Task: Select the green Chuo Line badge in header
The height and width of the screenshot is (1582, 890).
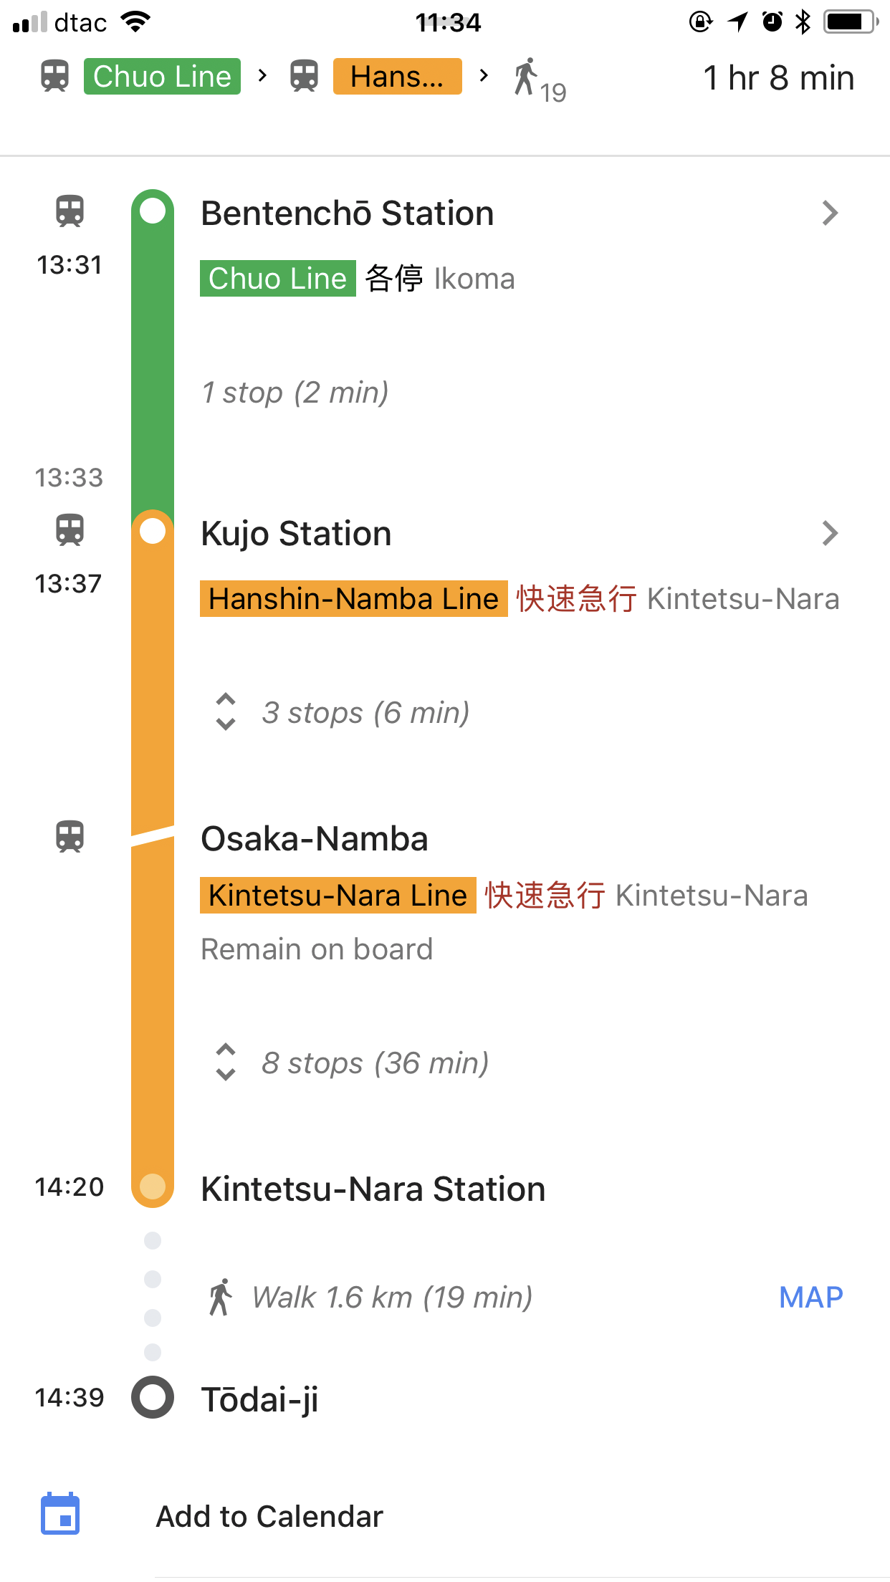Action: (x=162, y=76)
